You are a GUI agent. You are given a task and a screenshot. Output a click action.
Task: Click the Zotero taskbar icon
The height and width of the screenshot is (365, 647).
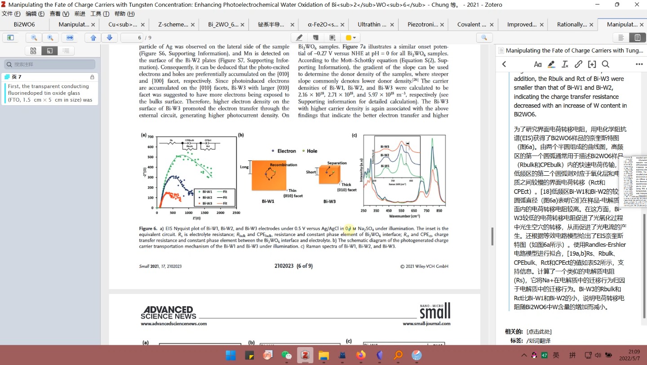(x=306, y=355)
